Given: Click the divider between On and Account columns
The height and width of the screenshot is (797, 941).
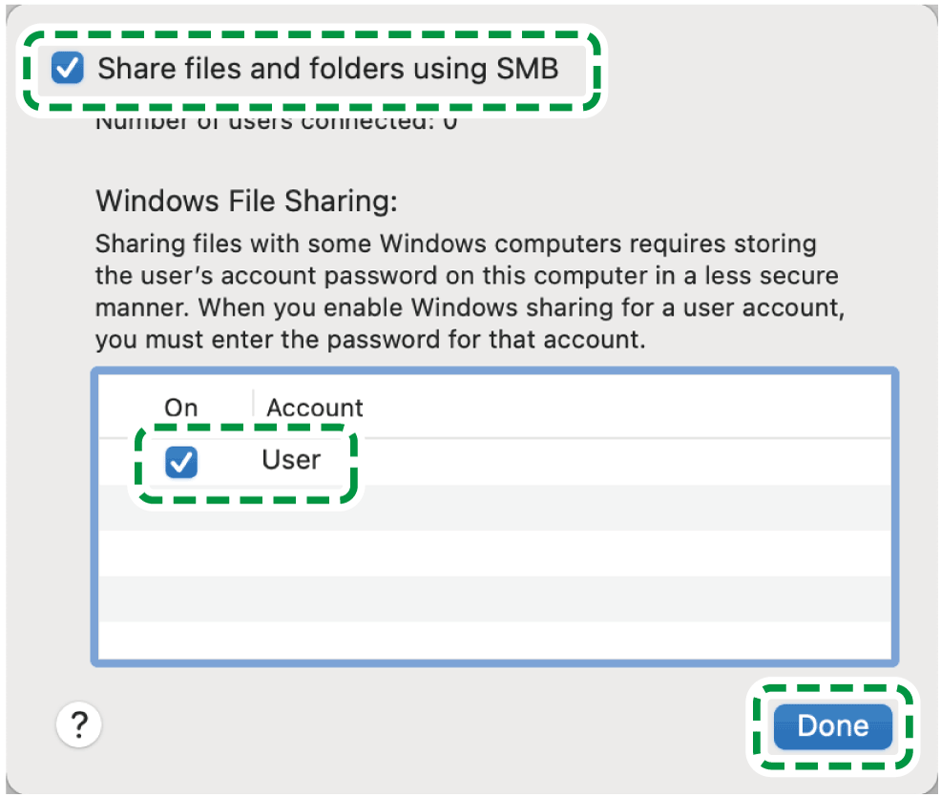Looking at the screenshot, I should point(253,406).
